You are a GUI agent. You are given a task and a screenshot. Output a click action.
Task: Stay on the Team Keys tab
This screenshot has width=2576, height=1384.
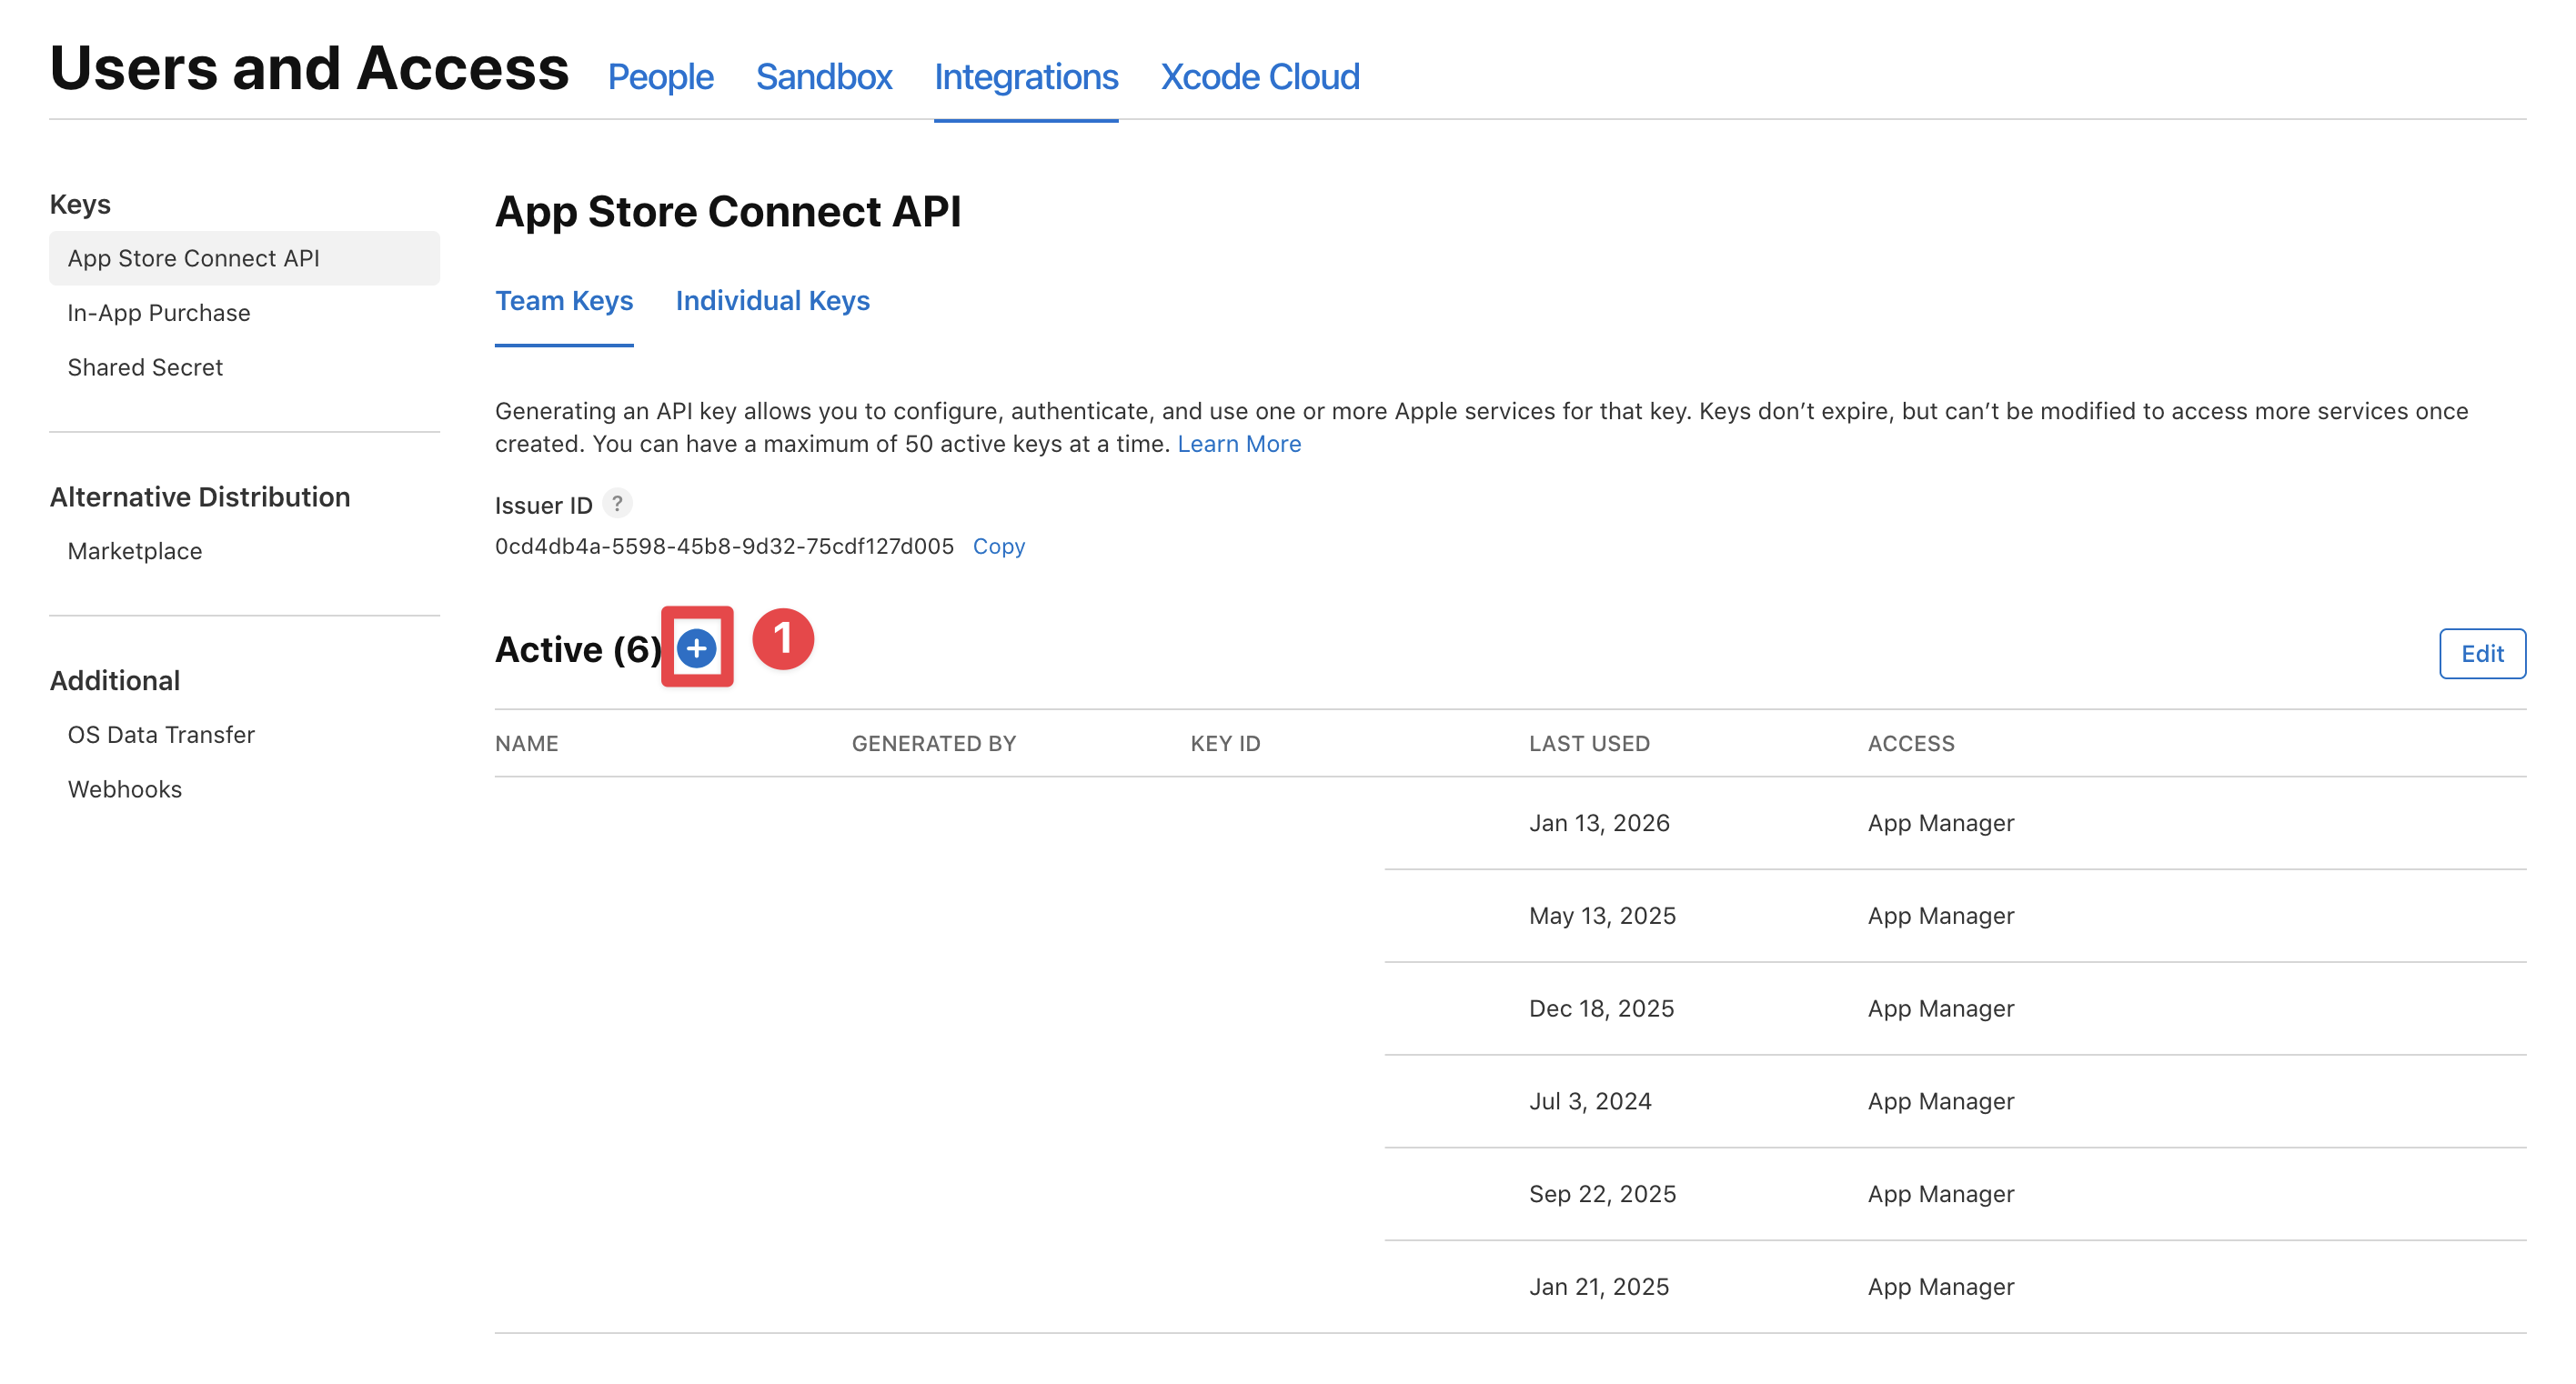(564, 301)
